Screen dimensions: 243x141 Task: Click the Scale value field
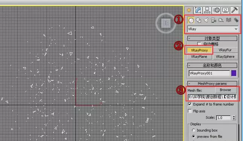click(223, 118)
